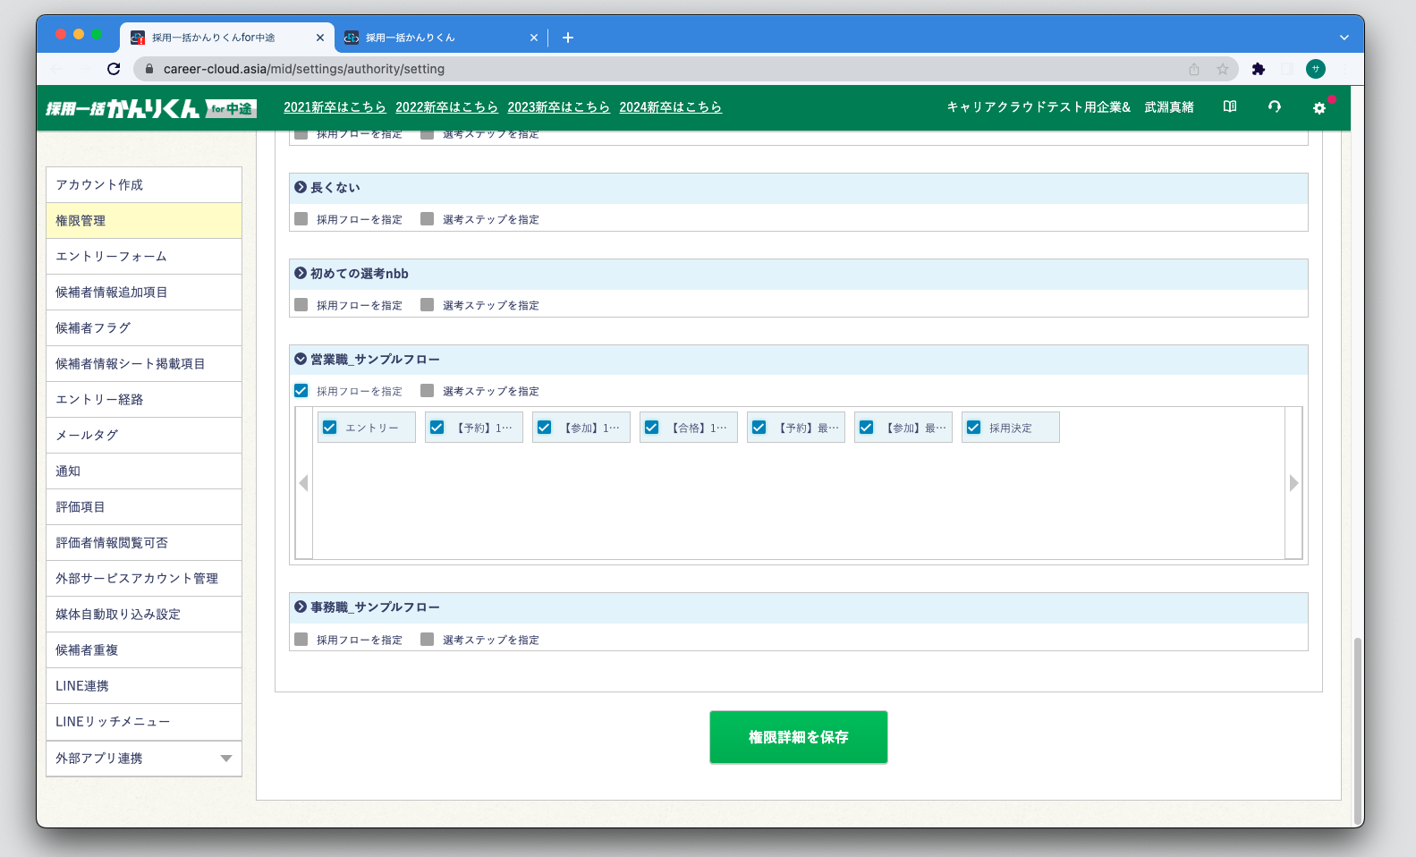Viewport: 1416px width, 857px height.
Task: Click the browser extensions puzzle icon
Action: (1259, 69)
